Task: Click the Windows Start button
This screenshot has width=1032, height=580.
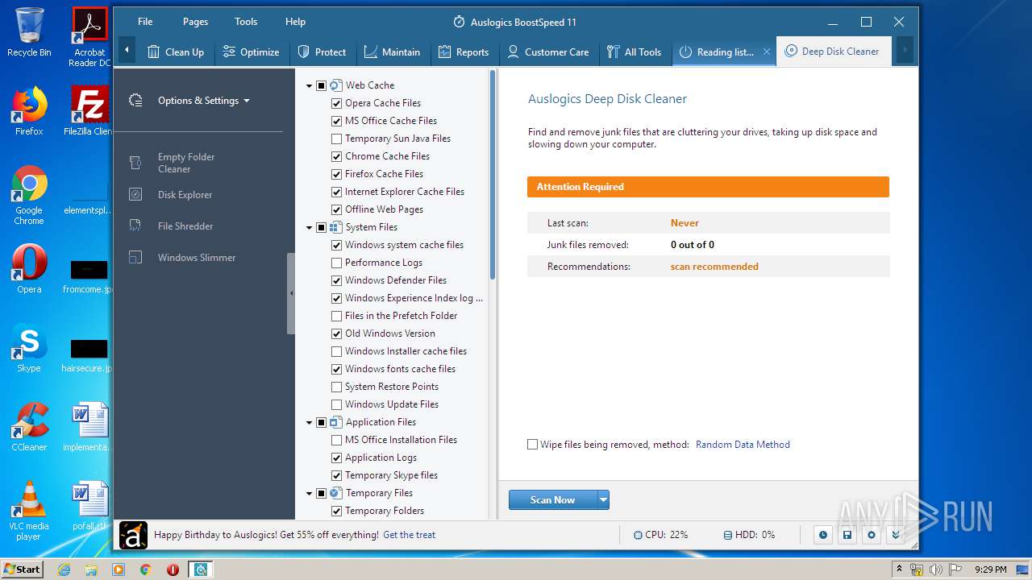Action: coord(22,570)
